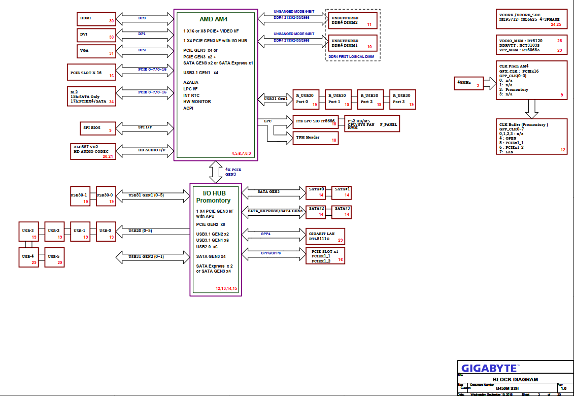
Task: Click the R_USB30 Port 3 block
Action: [x=402, y=100]
